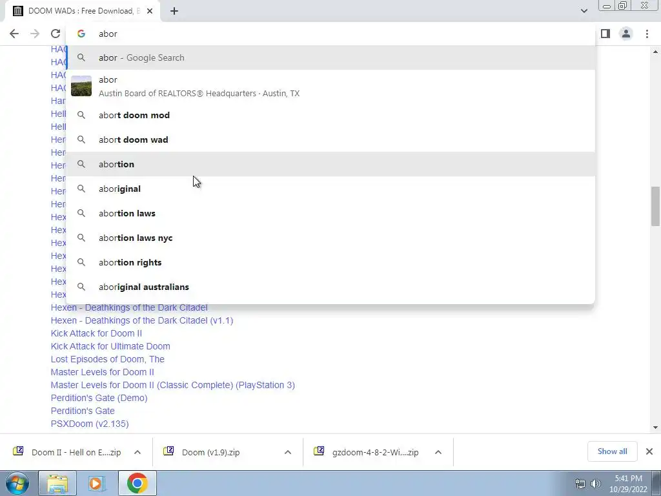
Task: Select the 'abortion' suggestion
Action: click(330, 164)
